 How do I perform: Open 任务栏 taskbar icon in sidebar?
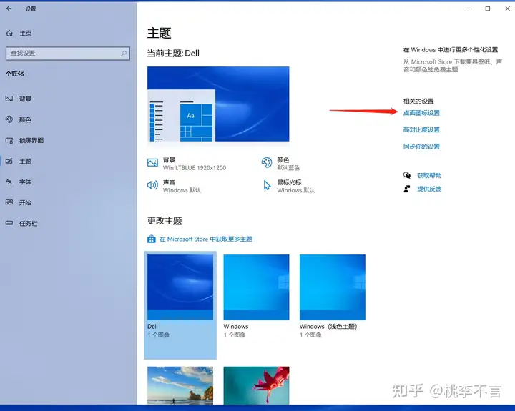[9, 223]
